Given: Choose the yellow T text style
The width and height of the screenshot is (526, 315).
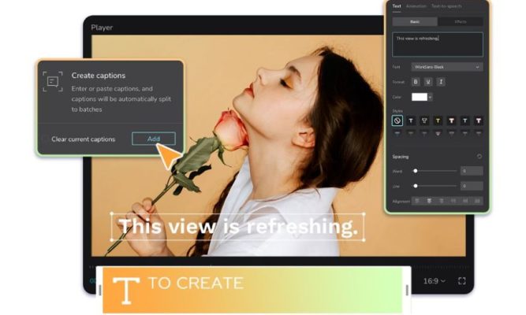Looking at the screenshot, I should tap(438, 120).
